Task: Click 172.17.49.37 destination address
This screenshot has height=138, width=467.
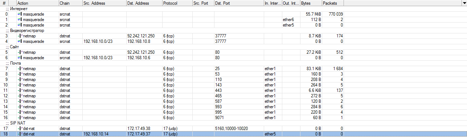Action: 139,134
